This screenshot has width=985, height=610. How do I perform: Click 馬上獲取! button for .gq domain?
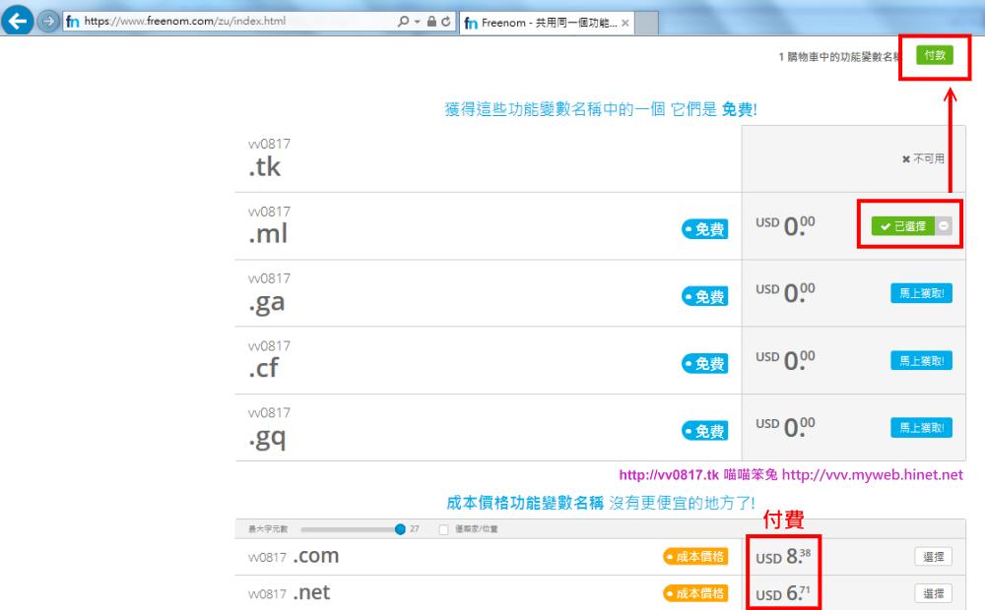pyautogui.click(x=921, y=428)
